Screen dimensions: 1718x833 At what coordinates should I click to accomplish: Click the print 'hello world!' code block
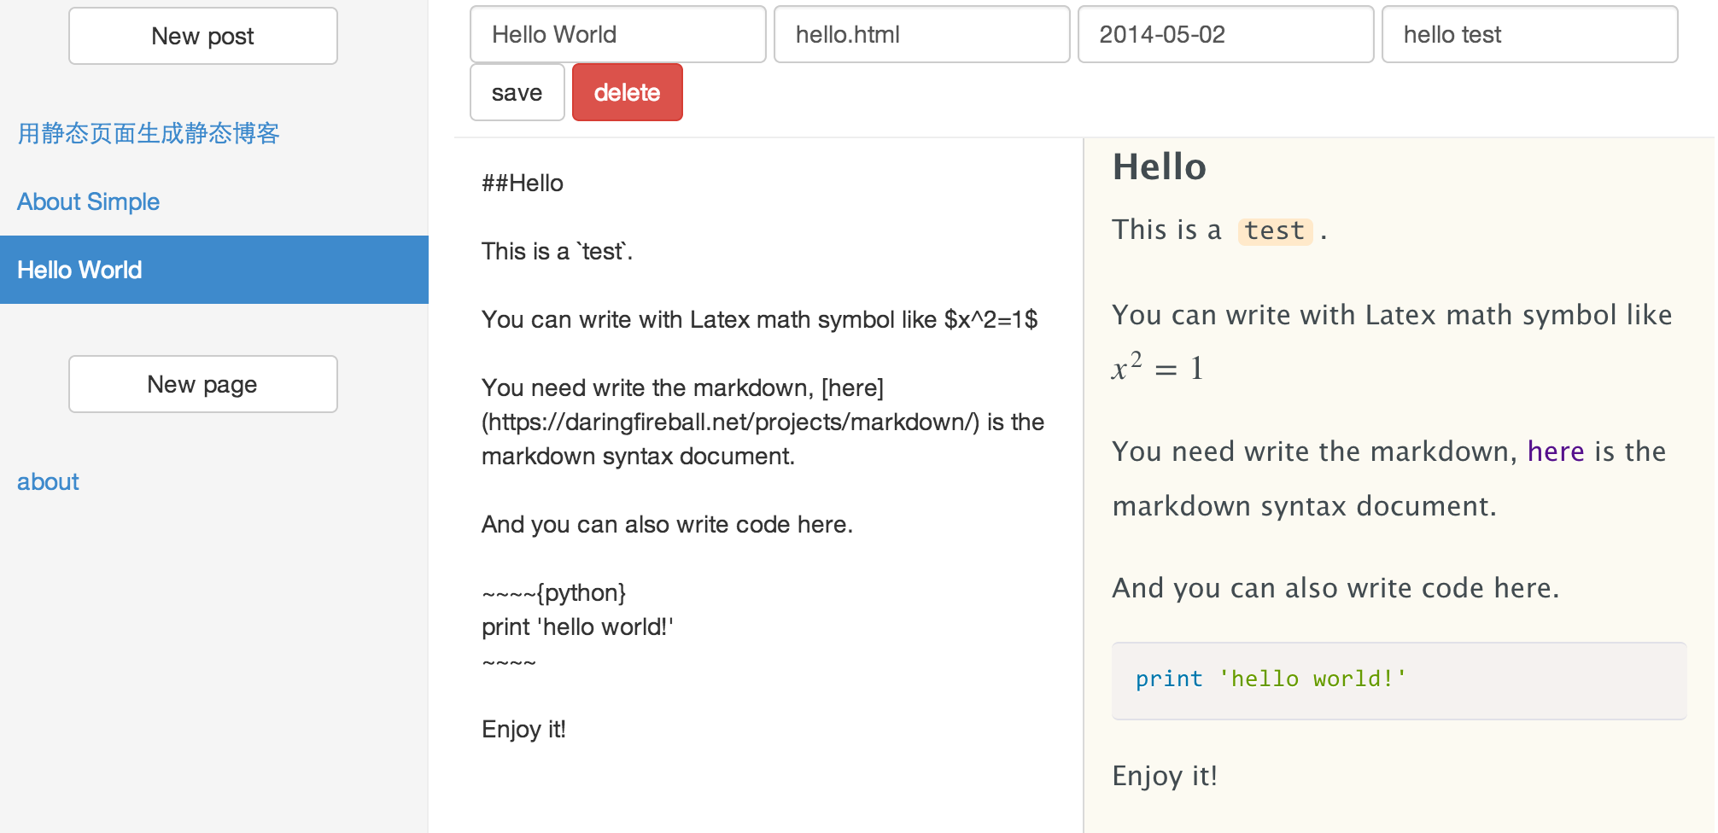pyautogui.click(x=1399, y=680)
